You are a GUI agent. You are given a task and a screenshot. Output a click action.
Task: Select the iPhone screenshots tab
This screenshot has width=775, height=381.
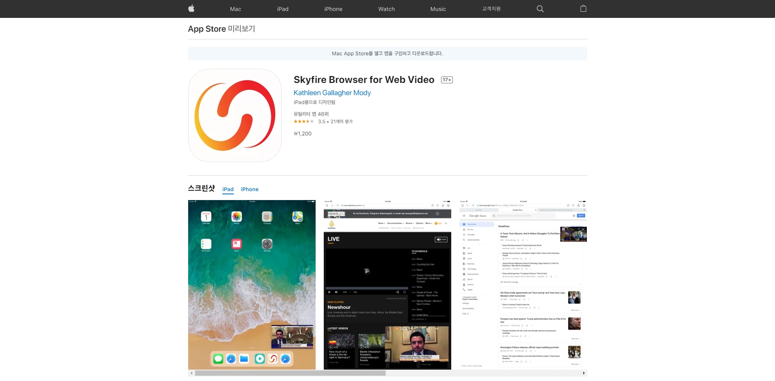coord(250,189)
